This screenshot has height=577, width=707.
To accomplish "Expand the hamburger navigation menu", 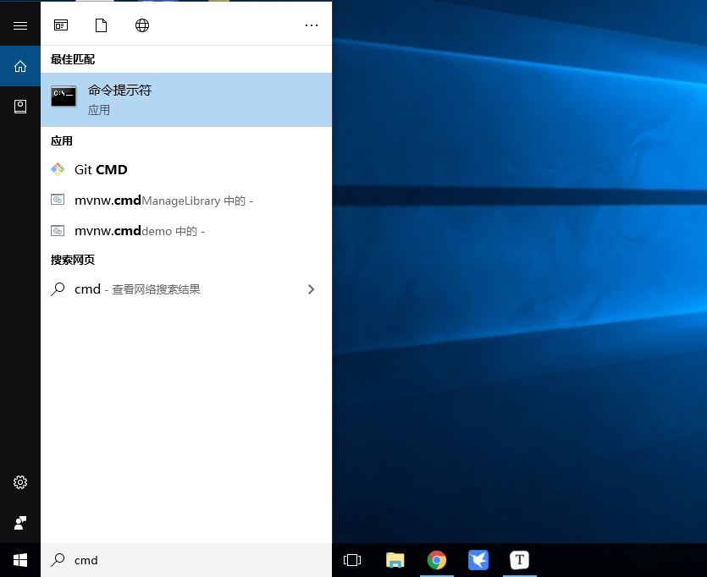I will click(x=19, y=24).
